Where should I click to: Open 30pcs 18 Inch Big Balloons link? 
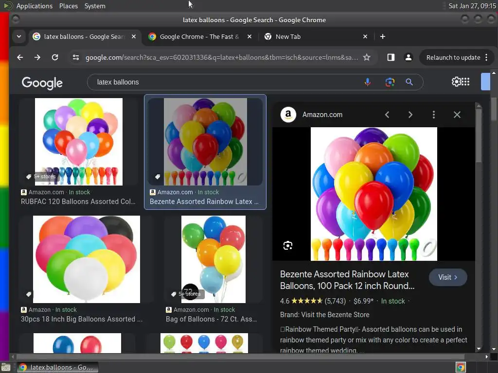(82, 319)
